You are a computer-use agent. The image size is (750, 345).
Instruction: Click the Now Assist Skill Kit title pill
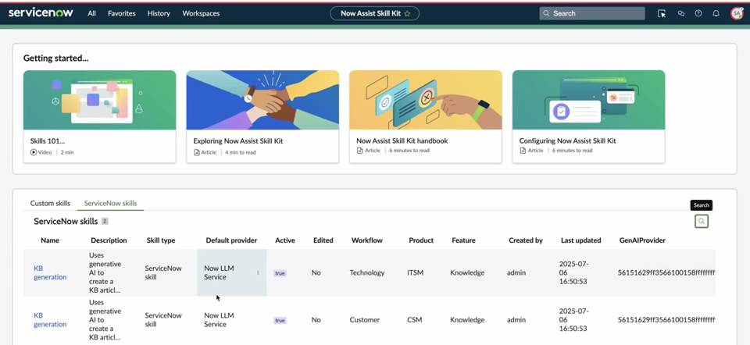coord(374,13)
